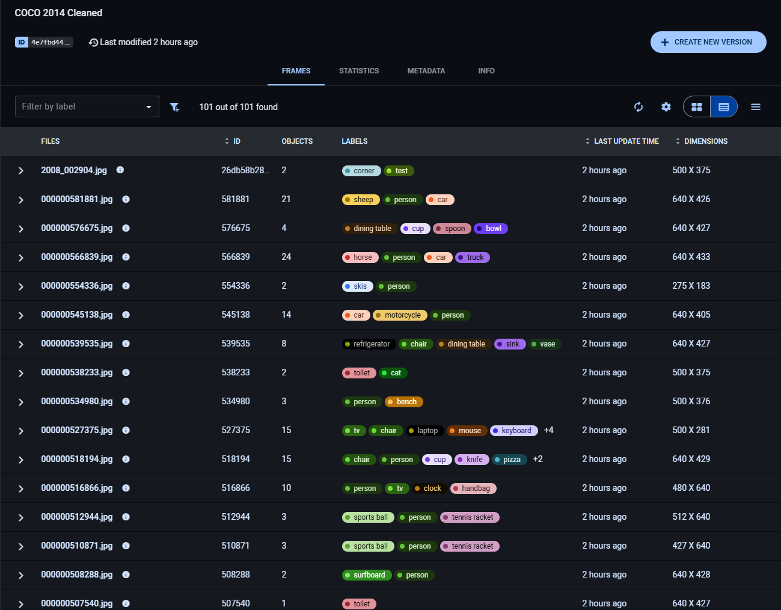This screenshot has height=610, width=781.
Task: Click the info icon beside 000000507540.jpg
Action: click(x=126, y=603)
